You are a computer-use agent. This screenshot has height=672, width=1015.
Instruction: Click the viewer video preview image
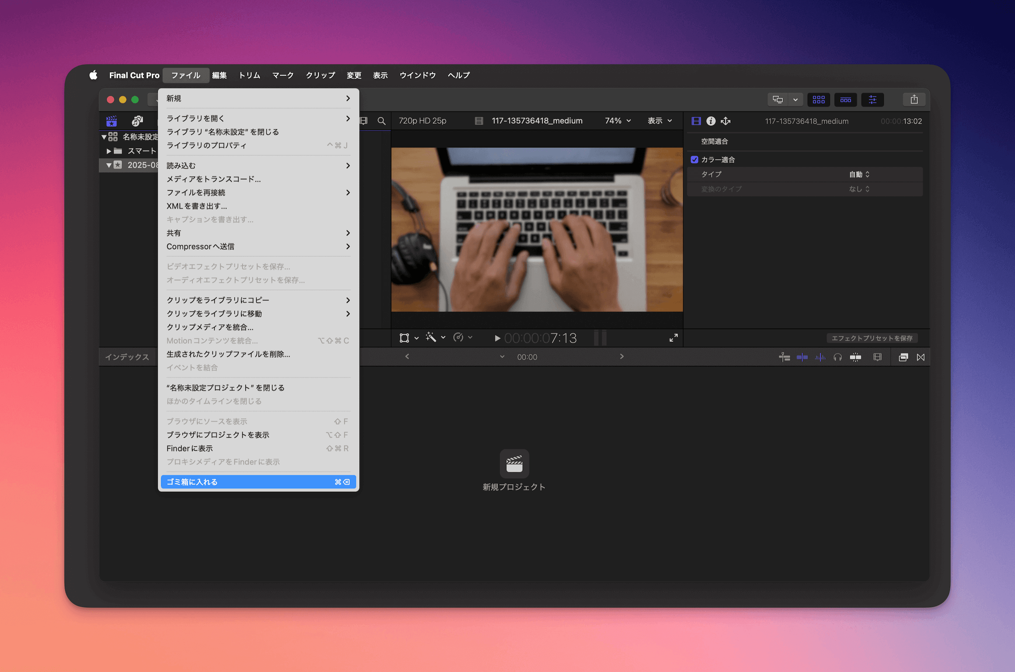pos(537,230)
